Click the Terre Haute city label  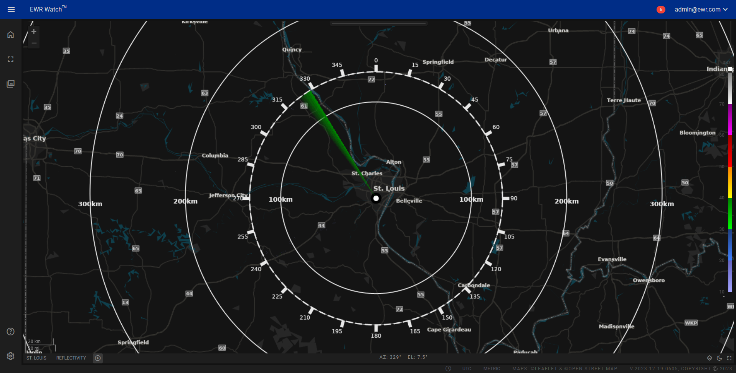[x=624, y=100]
